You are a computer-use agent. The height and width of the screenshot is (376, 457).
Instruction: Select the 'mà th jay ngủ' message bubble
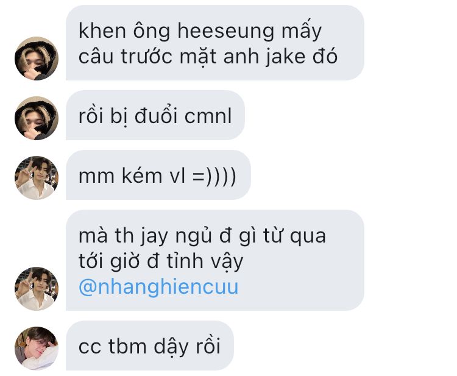coord(215,260)
